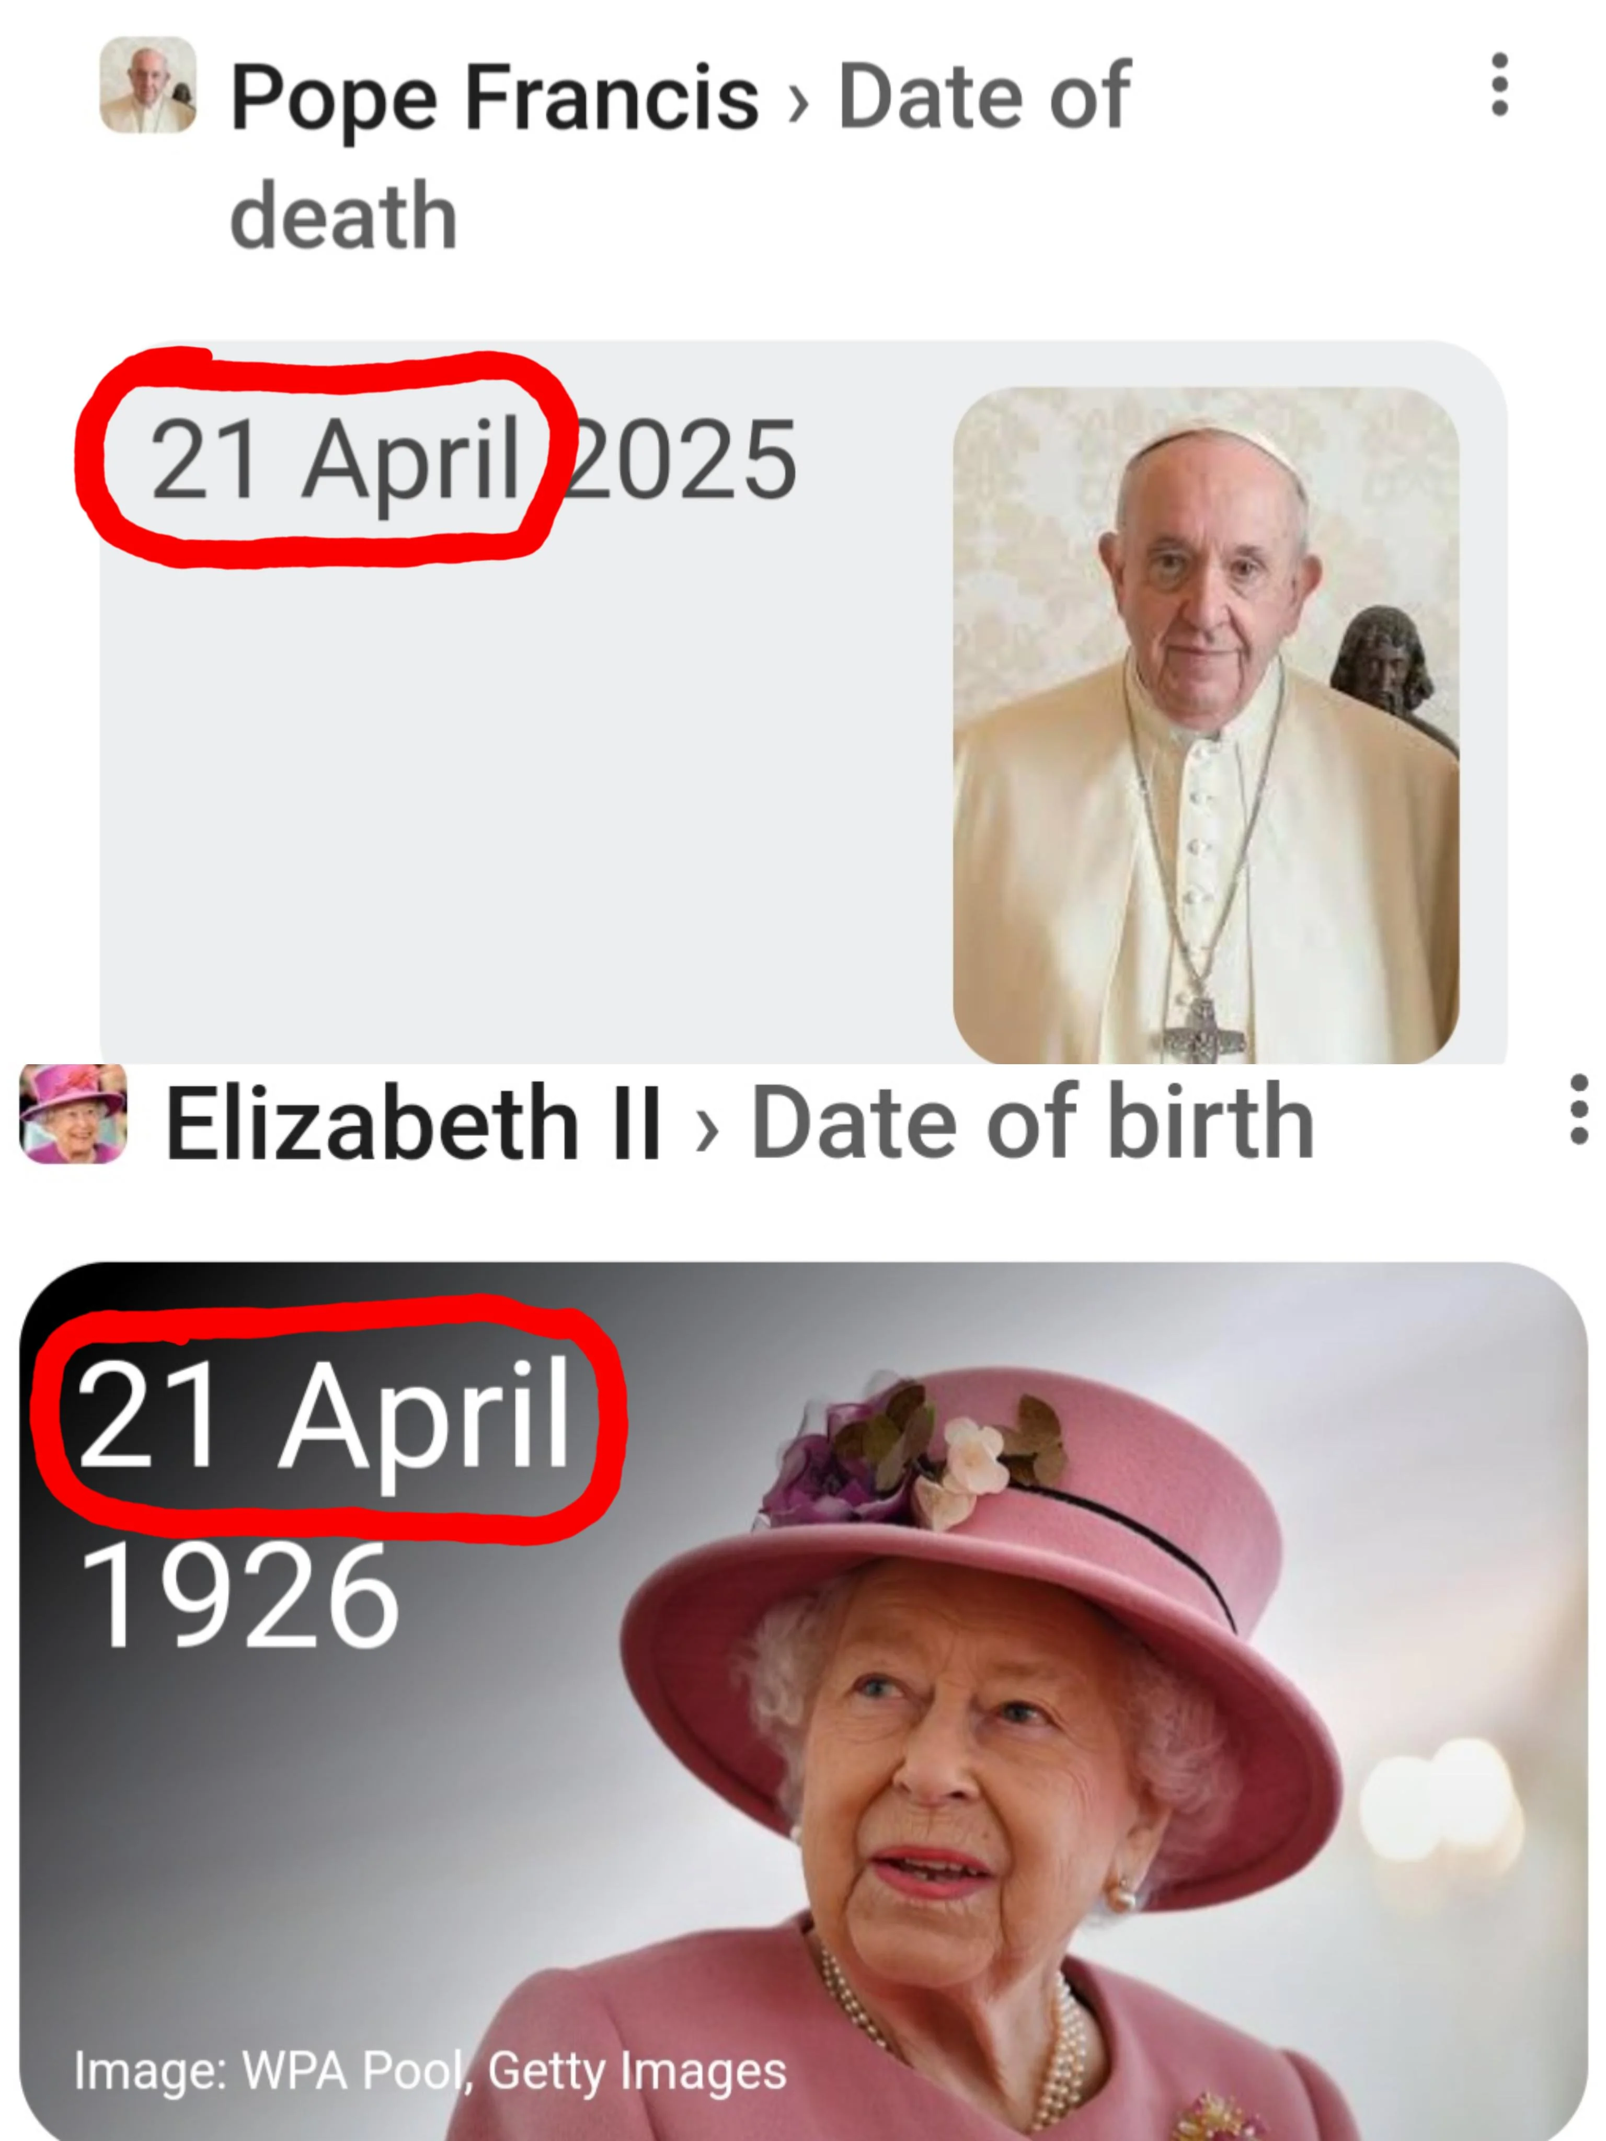
Task: Click the Pope Francis small avatar icon
Action: [x=148, y=85]
